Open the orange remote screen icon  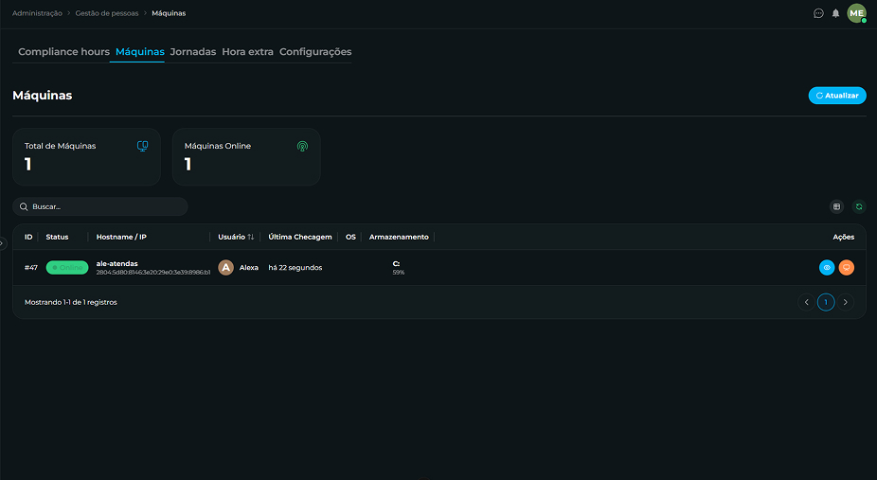[x=847, y=268]
